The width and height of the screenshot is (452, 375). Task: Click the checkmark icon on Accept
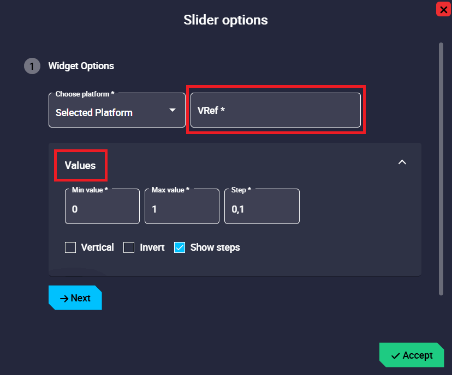[x=396, y=355]
